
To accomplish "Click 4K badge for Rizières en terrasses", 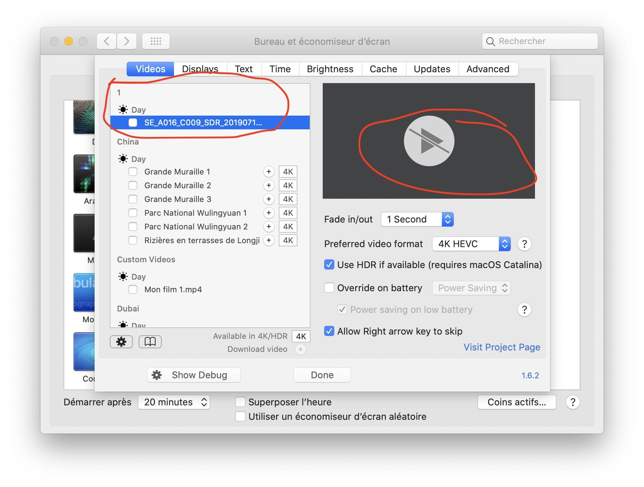I will (x=288, y=240).
